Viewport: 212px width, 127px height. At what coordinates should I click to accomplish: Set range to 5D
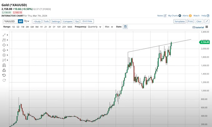pos(18,27)
